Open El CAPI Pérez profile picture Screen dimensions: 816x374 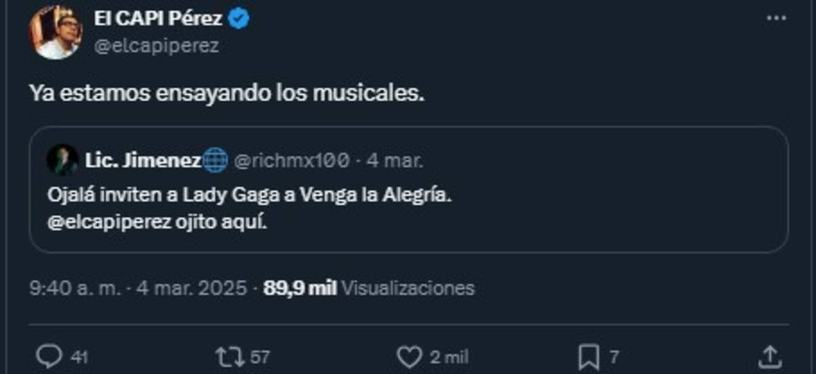pos(56,33)
